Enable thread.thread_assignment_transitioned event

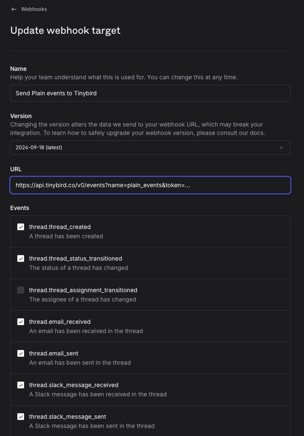21,290
